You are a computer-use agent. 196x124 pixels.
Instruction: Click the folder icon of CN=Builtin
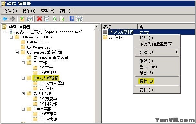[23, 42]
